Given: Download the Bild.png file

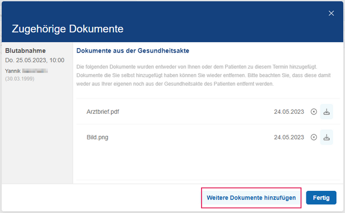Looking at the screenshot, I should click(x=327, y=137).
